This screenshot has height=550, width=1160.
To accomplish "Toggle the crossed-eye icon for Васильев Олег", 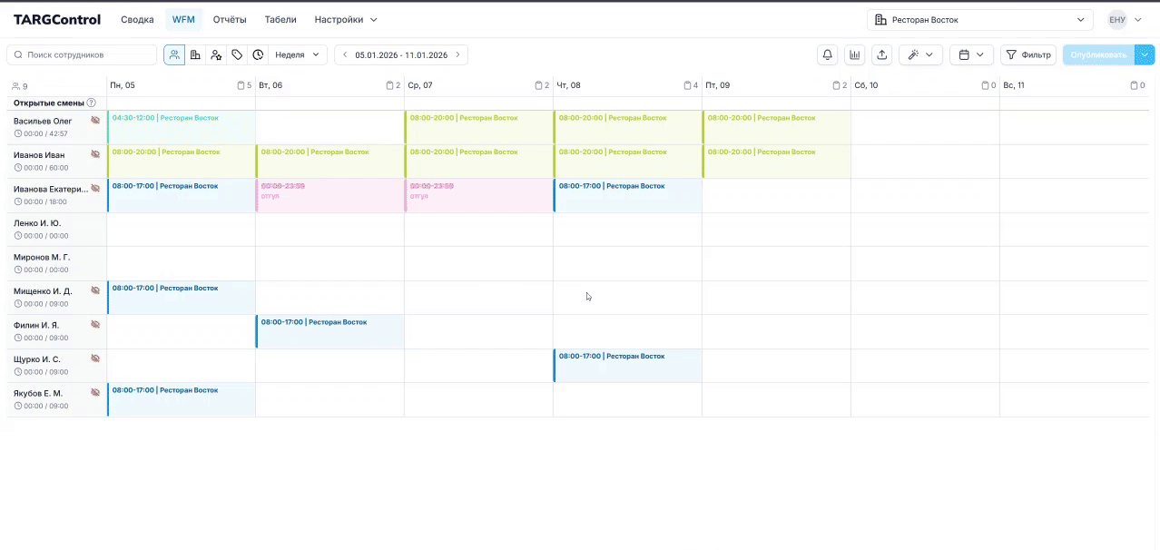I will [95, 120].
